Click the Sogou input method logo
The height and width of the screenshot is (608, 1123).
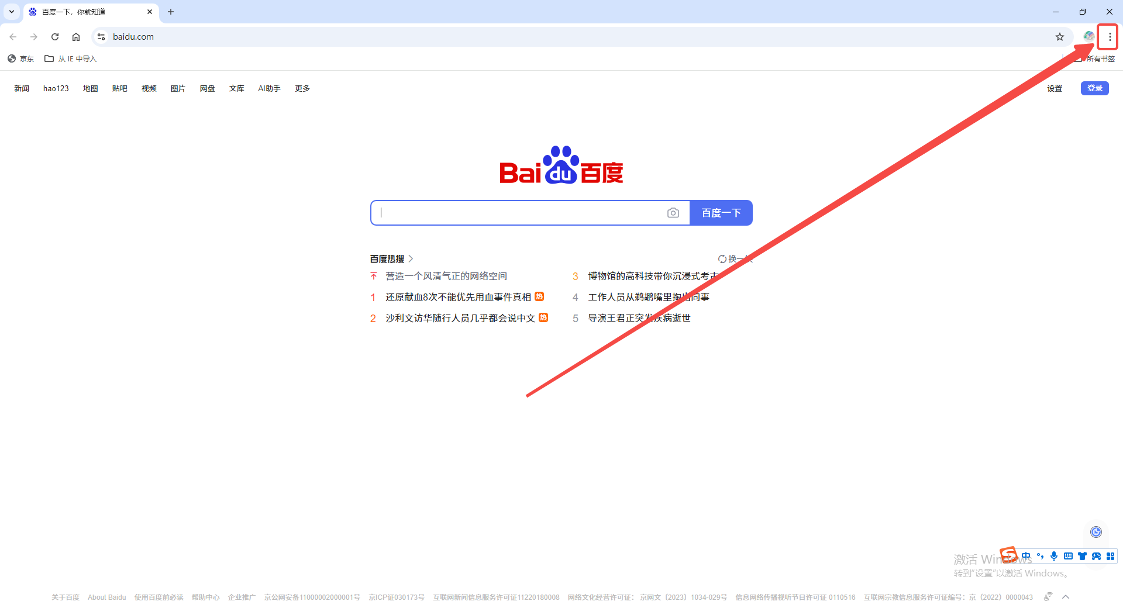[1008, 554]
